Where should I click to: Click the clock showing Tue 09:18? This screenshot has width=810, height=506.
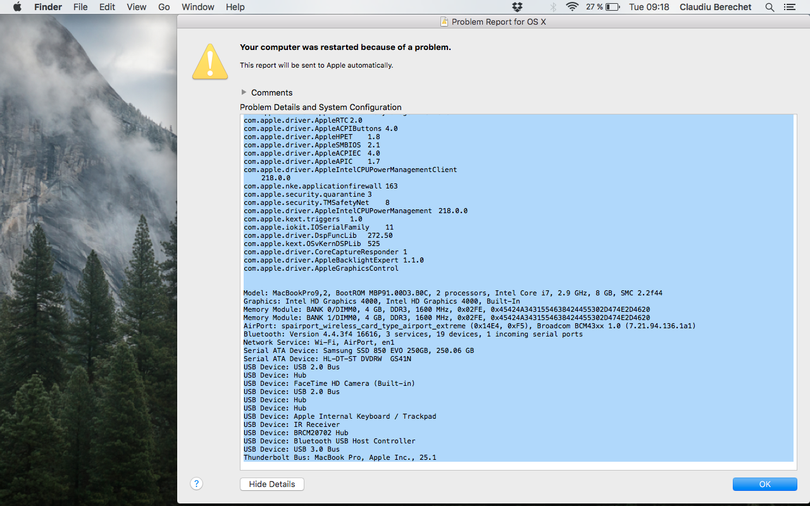649,7
